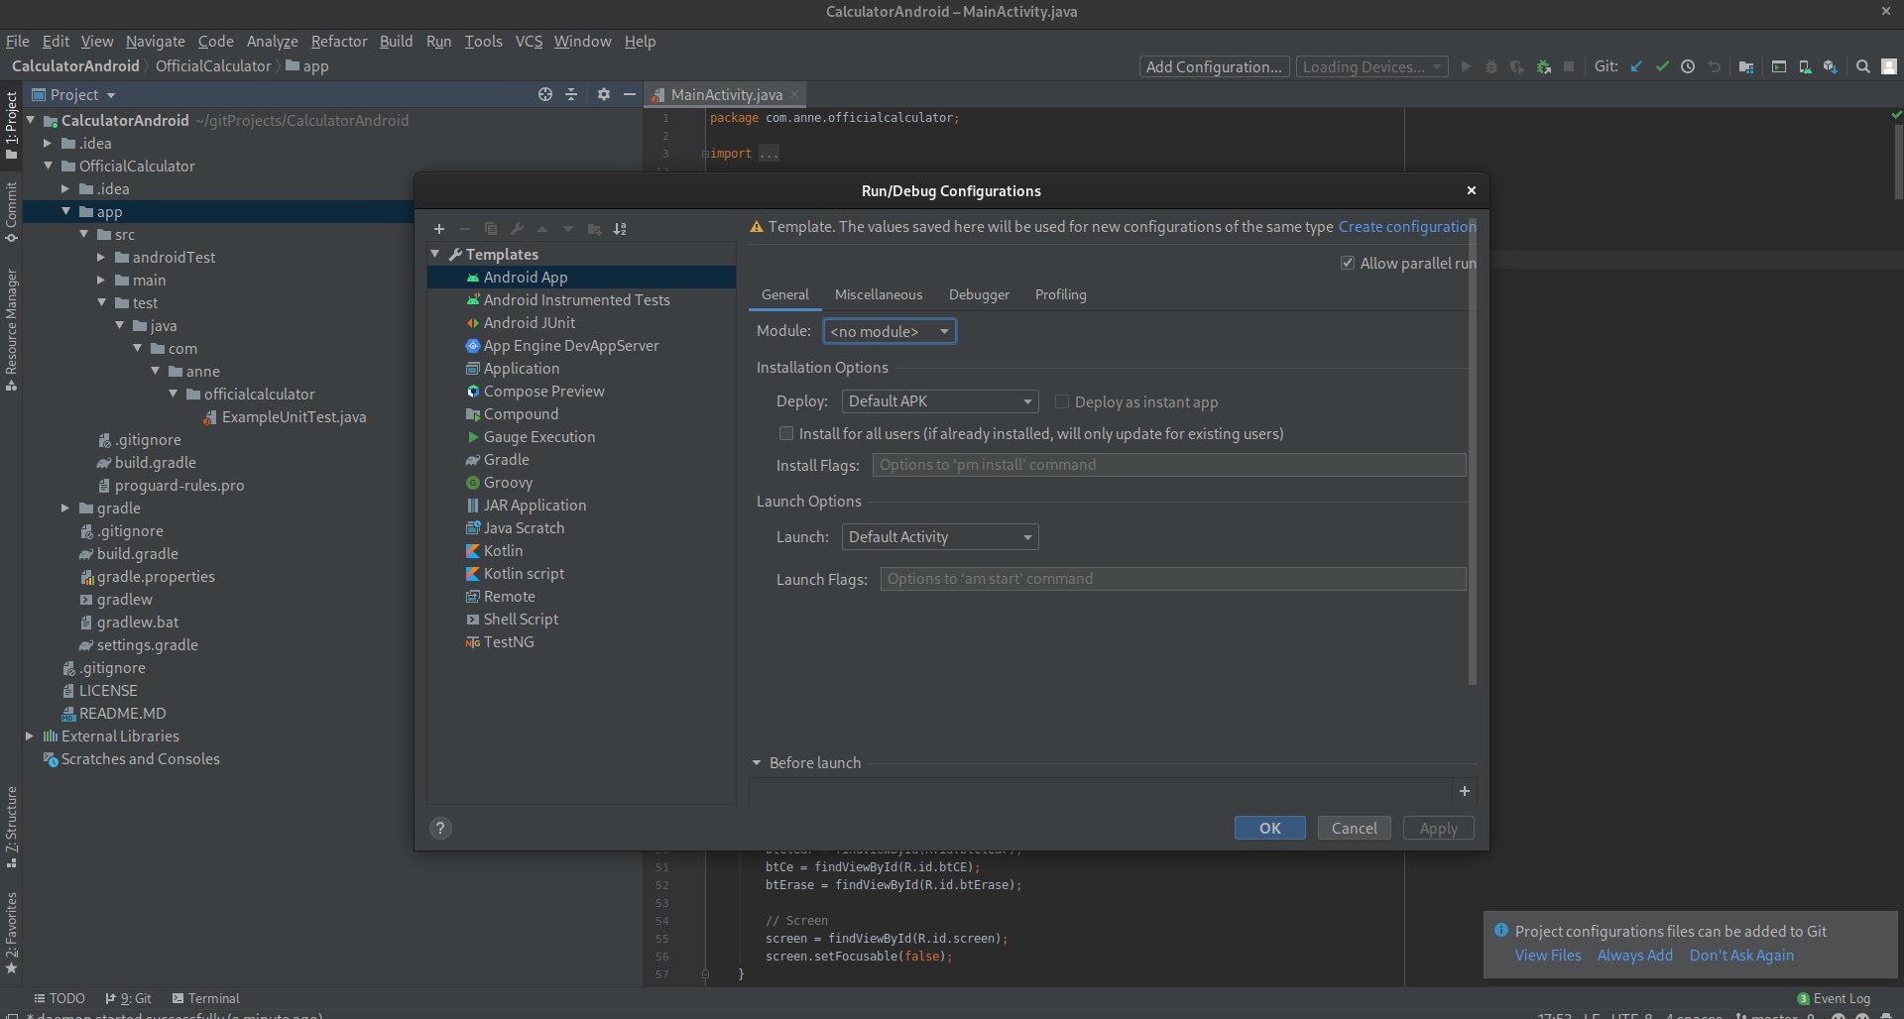Select Shell Script template
Screen dimensions: 1904x1019
tap(581, 620)
